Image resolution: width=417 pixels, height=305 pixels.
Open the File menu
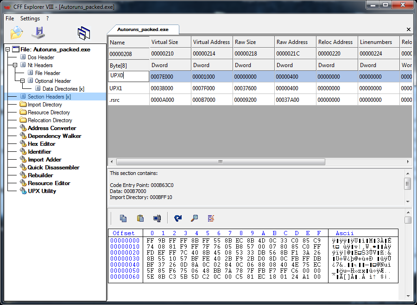point(10,19)
